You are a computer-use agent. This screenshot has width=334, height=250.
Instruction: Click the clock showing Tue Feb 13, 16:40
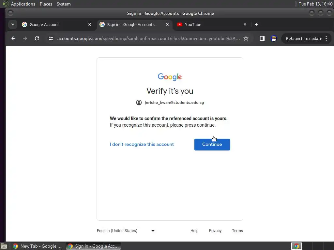315,4
